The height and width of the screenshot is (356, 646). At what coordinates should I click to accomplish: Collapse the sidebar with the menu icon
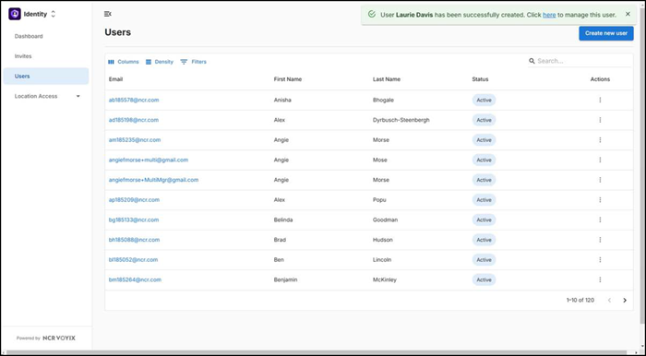pyautogui.click(x=108, y=14)
